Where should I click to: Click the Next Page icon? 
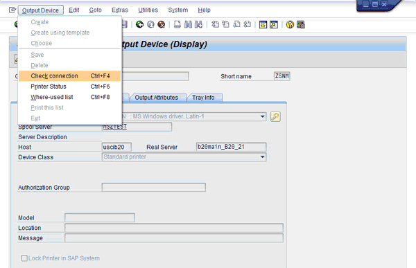click(236, 25)
